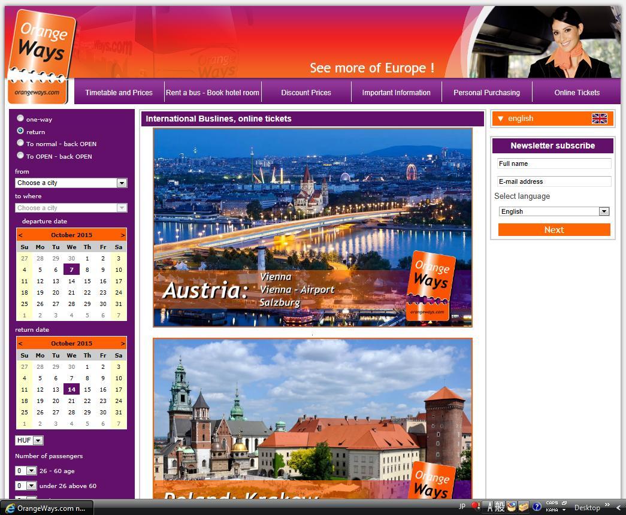Click the UK flag language icon
Image resolution: width=626 pixels, height=515 pixels.
(x=599, y=119)
